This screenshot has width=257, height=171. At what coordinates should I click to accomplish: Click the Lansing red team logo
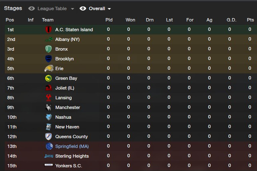(48, 98)
